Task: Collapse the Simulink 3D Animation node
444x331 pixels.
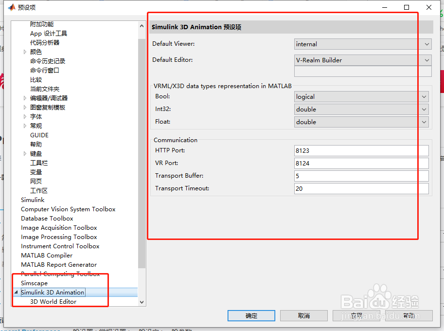Action: tap(16, 292)
